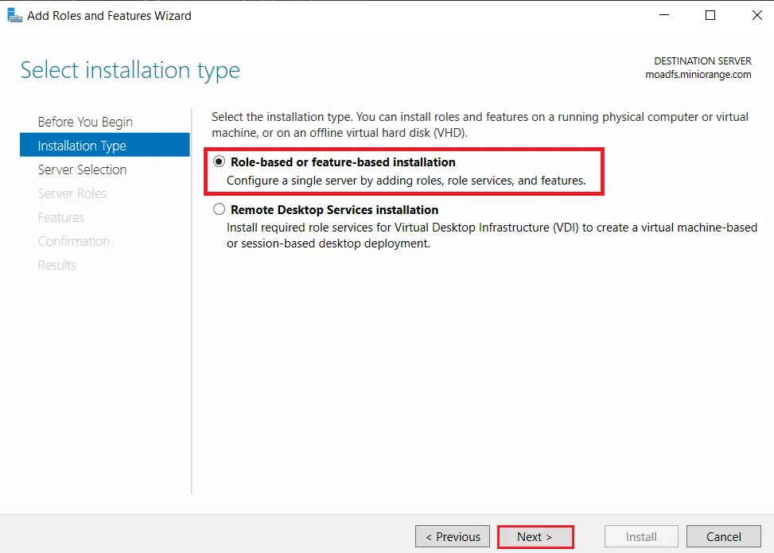Choose the Role-based installation radio button
The width and height of the screenshot is (774, 553).
pos(219,162)
